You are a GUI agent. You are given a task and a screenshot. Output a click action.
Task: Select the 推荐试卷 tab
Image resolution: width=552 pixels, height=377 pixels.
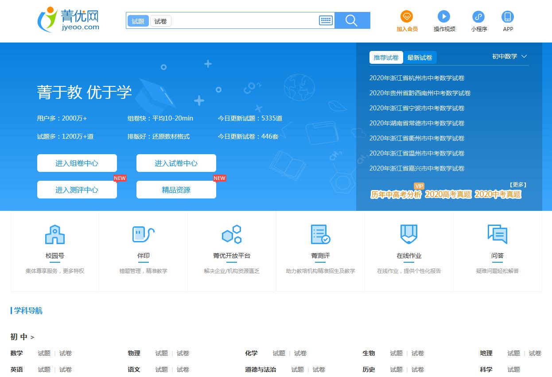point(386,58)
